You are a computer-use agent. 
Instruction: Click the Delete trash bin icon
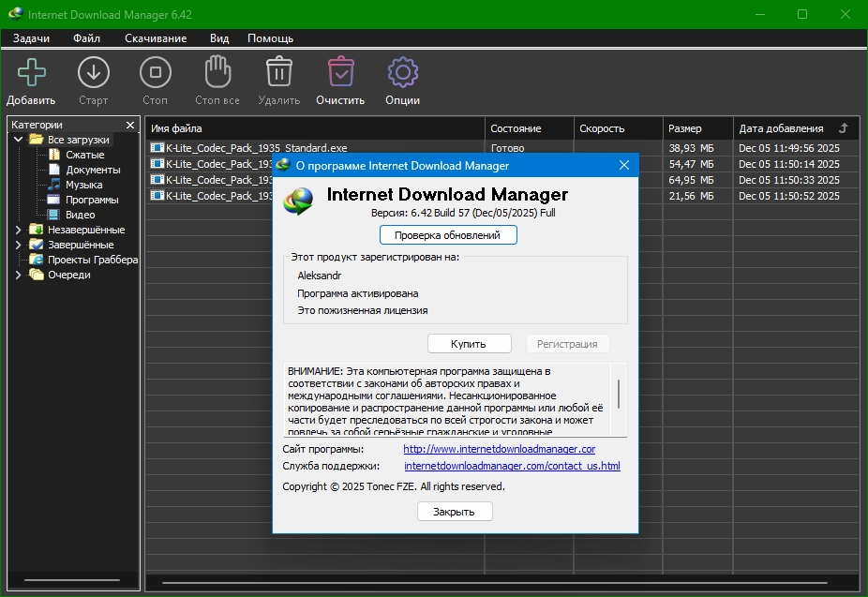(278, 72)
